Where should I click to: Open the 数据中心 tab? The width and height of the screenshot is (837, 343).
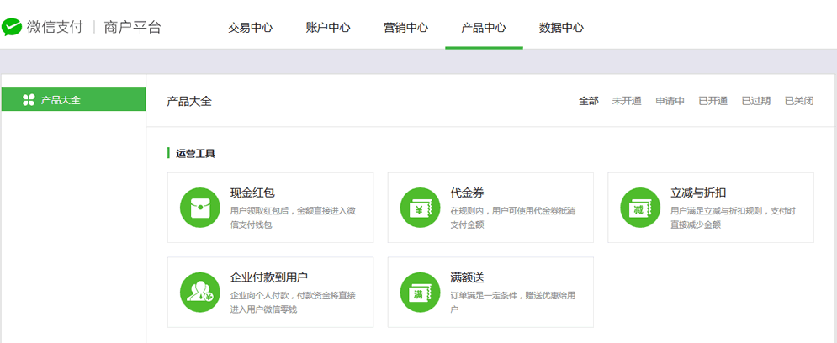point(561,28)
